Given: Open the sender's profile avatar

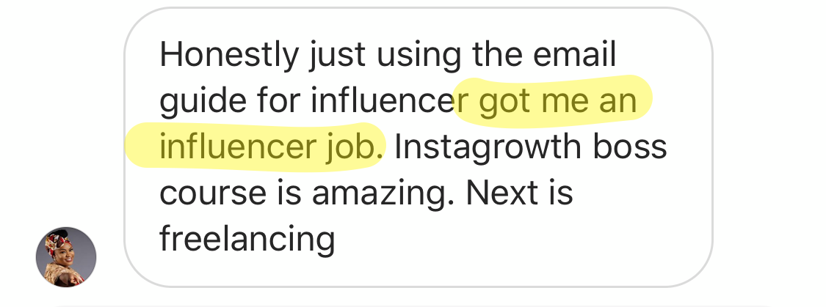Looking at the screenshot, I should (x=66, y=256).
